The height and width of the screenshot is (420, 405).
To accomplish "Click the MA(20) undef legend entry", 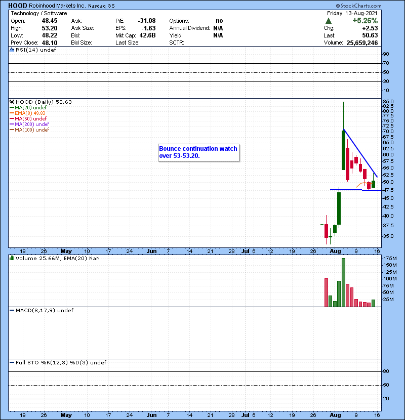I will pyautogui.click(x=28, y=108).
